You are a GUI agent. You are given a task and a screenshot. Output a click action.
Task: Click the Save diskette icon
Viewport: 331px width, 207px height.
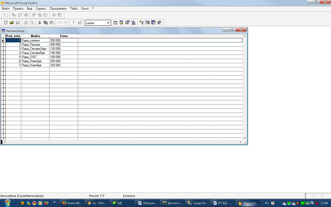coord(18,23)
